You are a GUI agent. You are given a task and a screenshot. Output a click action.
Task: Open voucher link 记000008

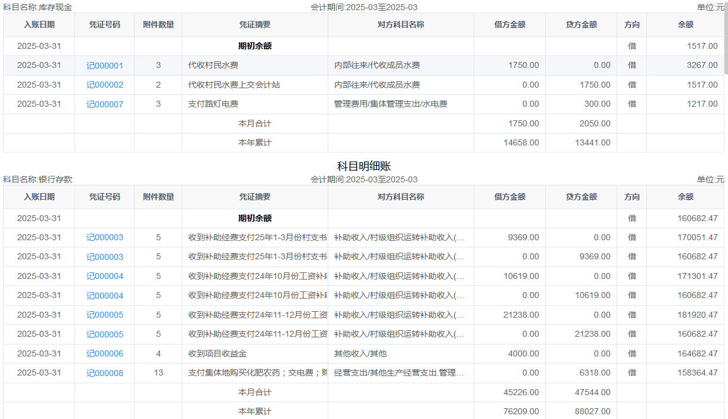[x=105, y=373]
